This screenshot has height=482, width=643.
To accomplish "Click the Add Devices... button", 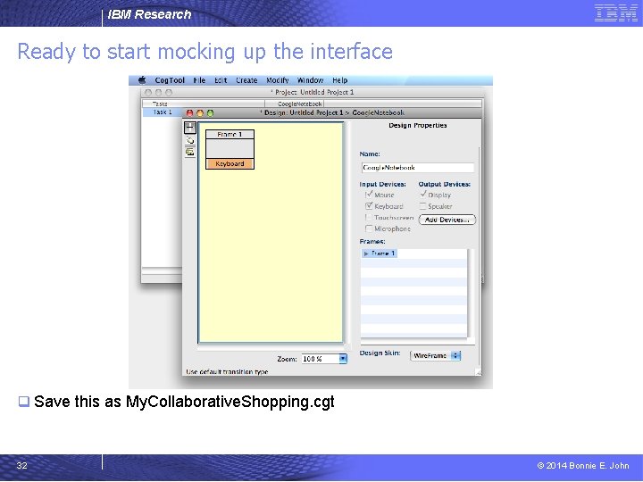I will [447, 220].
